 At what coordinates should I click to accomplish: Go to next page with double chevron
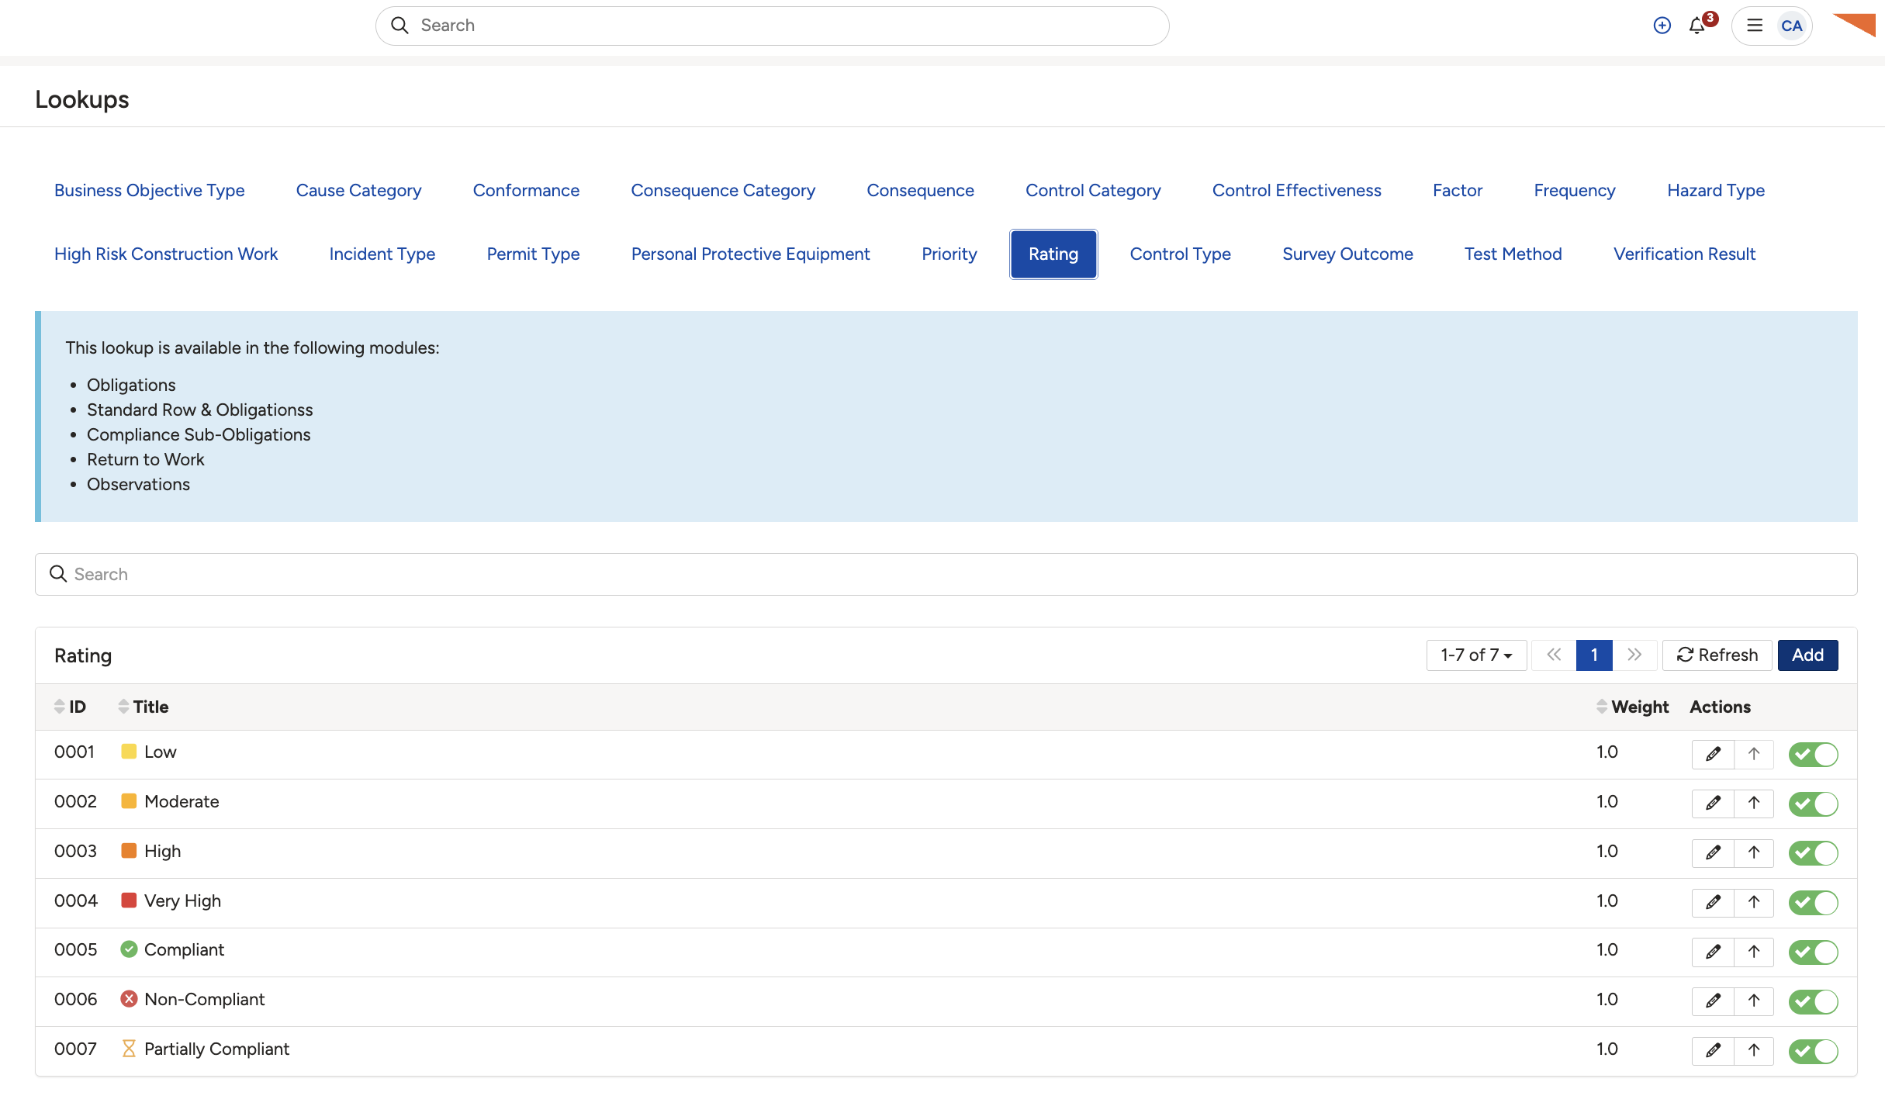[x=1634, y=655]
